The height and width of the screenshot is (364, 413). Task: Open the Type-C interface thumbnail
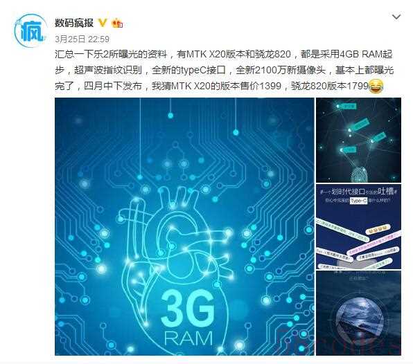[x=358, y=227]
